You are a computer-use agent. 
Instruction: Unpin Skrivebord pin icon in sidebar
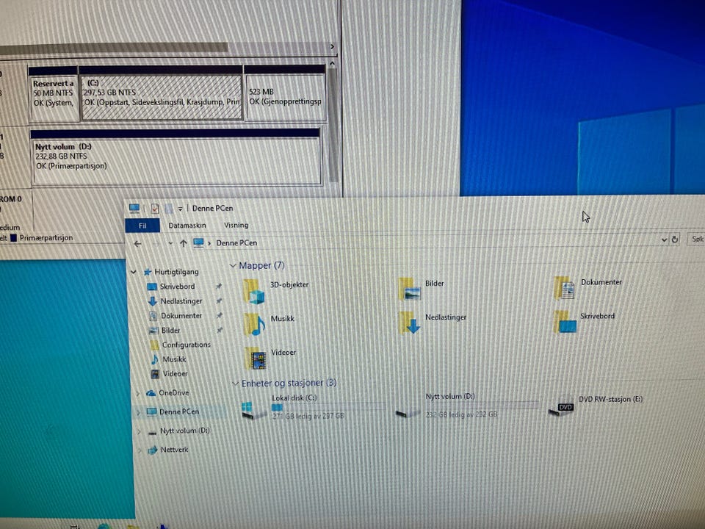click(219, 286)
